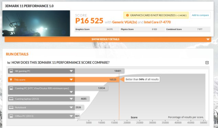Click the 831 bar value for Office PC
The width and height of the screenshot is (218, 128).
(77, 116)
